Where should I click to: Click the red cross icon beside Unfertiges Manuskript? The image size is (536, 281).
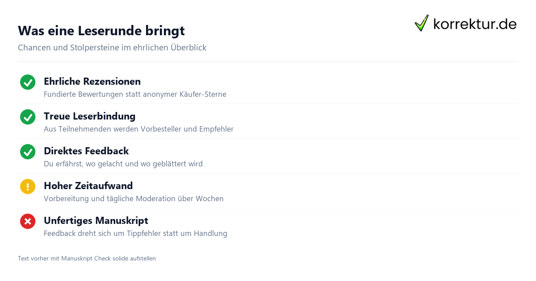pos(28,222)
